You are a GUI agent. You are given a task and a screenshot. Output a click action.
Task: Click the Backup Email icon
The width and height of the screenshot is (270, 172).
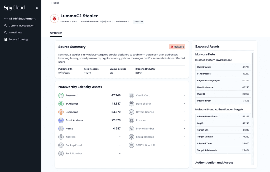coord(61,145)
